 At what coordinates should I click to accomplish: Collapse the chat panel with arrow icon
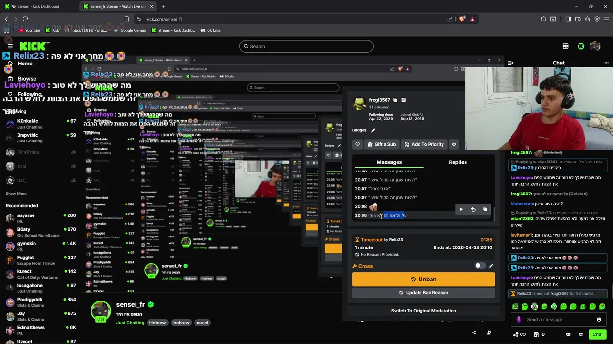(511, 63)
